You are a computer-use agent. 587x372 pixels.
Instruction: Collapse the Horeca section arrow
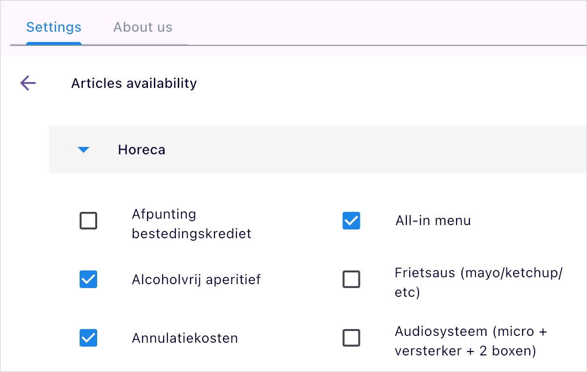tap(84, 150)
